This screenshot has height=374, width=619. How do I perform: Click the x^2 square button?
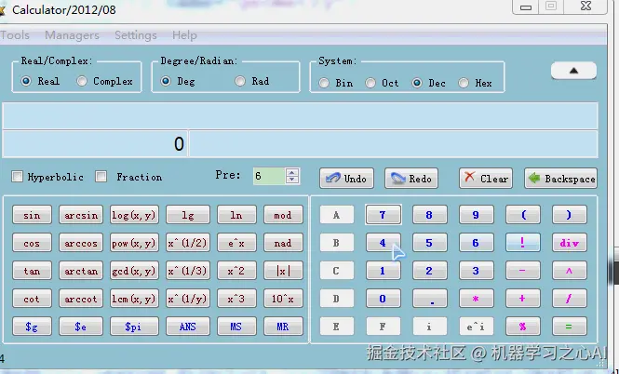[236, 271]
